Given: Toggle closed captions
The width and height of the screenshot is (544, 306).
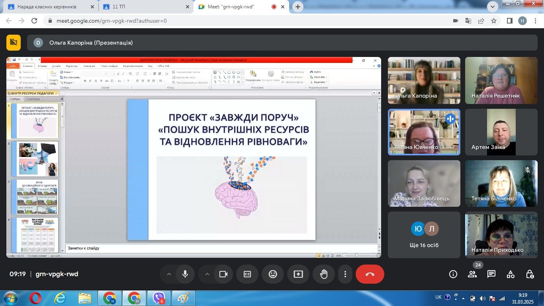Looking at the screenshot, I should [247, 274].
